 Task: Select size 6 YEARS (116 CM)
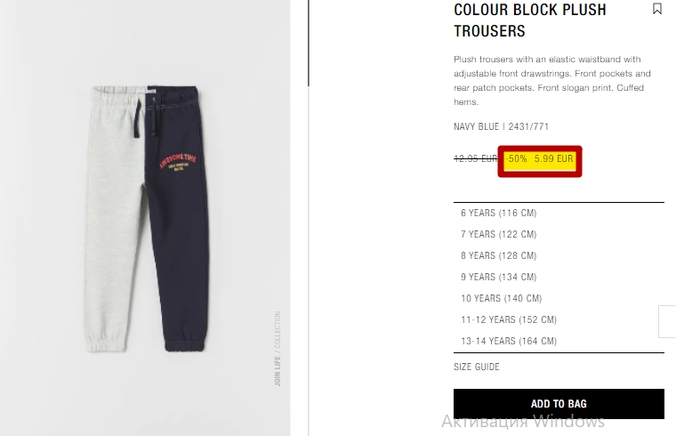(498, 213)
